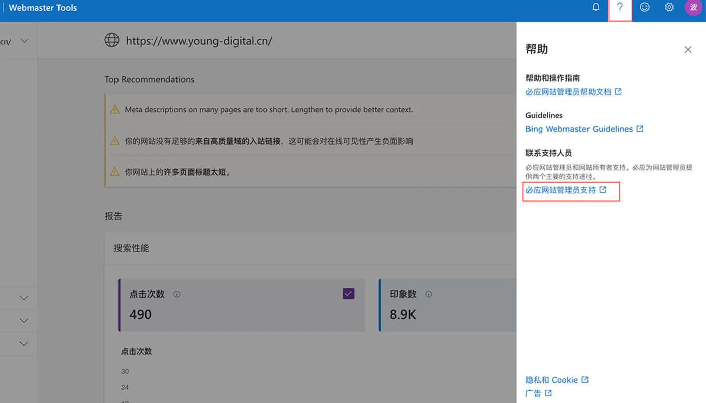Uncheck the checkbox on the 点击次数 card
Screen dimensions: 706x403
[x=348, y=292]
